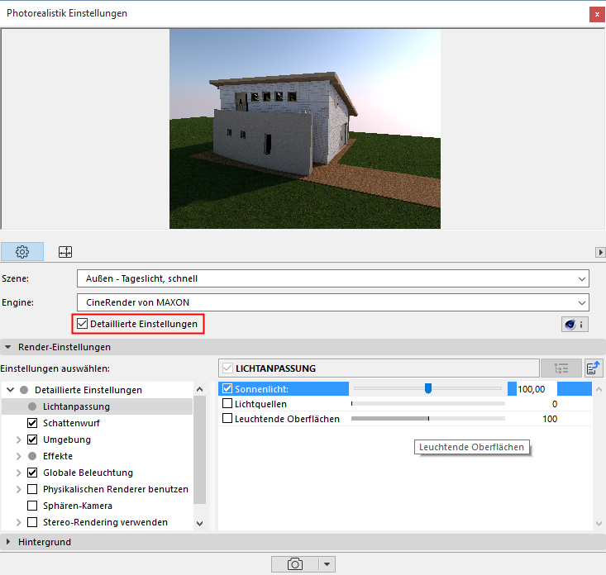Screen dimensions: 606x575
Task: Enable Leuchtende Oberflächen checkbox
Action: tap(227, 419)
